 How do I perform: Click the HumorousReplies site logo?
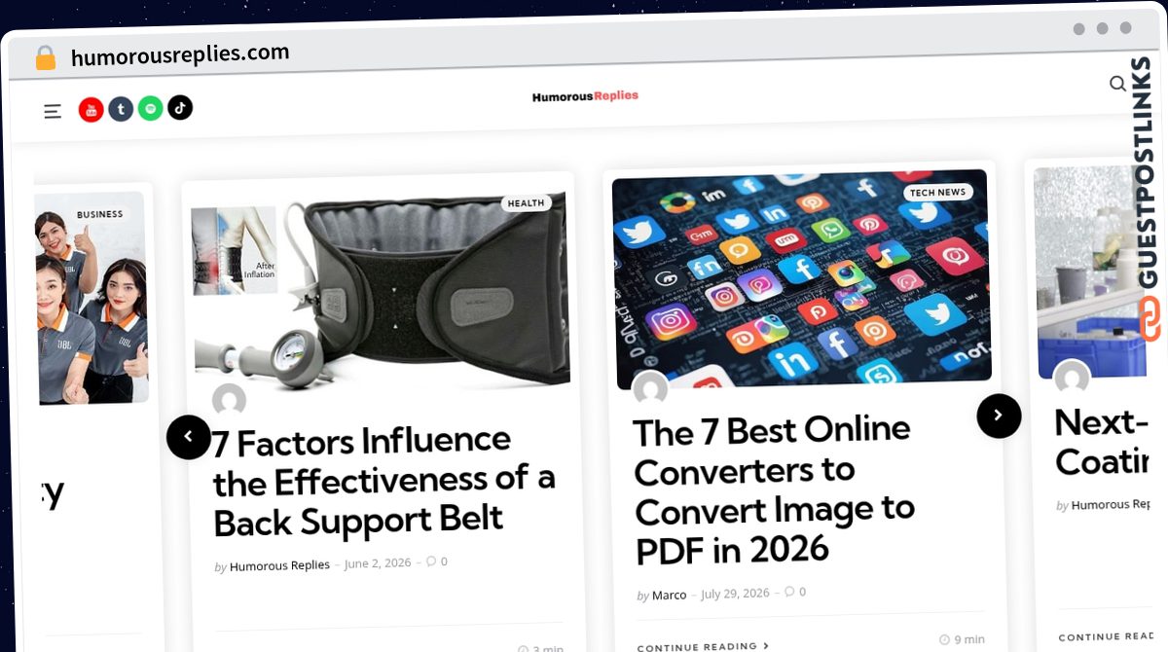[585, 96]
